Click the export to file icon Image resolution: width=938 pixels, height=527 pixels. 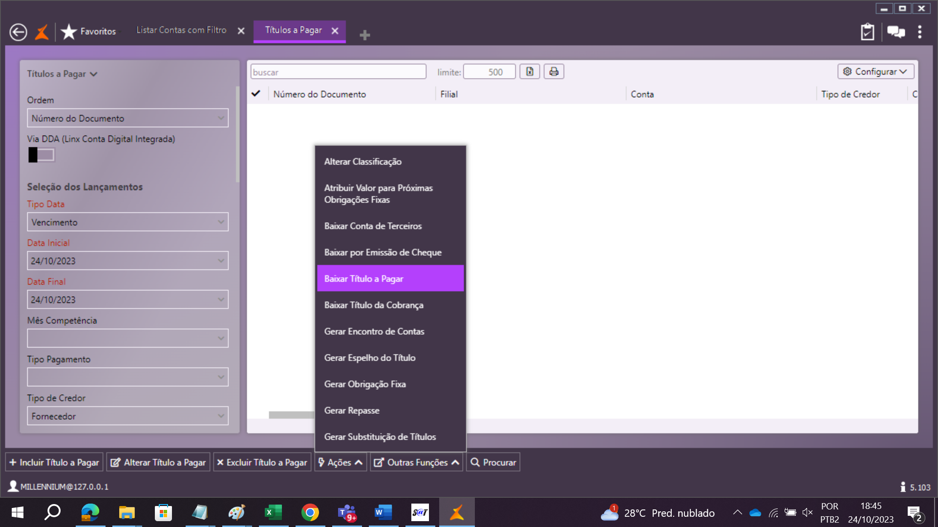(x=530, y=72)
